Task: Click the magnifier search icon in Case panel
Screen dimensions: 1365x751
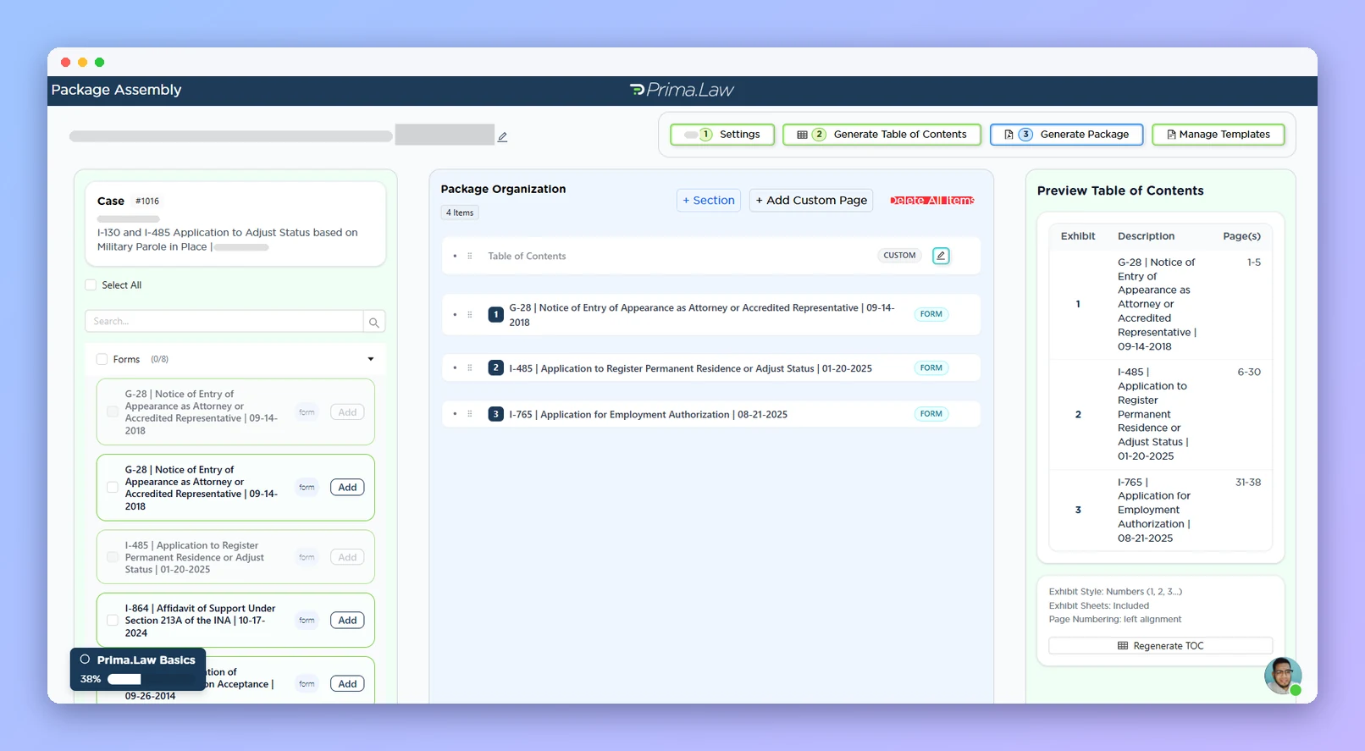Action: click(374, 322)
